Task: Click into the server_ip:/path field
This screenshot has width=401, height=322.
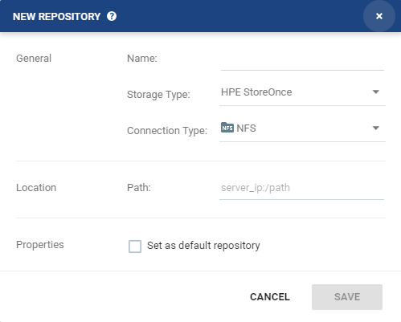Action: click(301, 188)
